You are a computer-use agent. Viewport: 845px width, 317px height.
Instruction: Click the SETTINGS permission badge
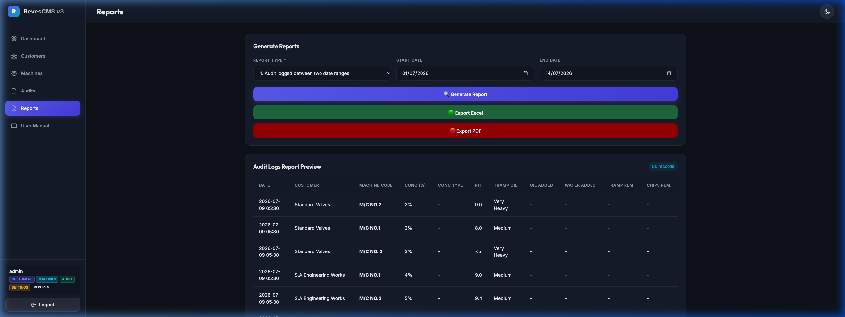[x=20, y=287]
